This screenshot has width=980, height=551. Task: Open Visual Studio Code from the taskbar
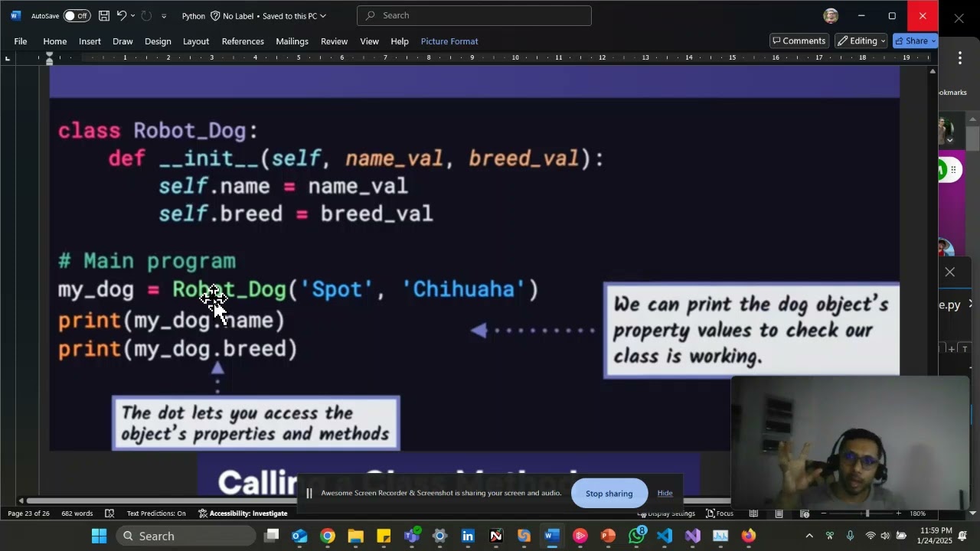[x=665, y=536]
